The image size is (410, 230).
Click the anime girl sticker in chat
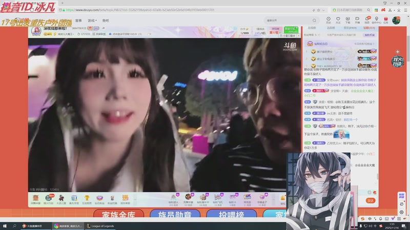click(341, 134)
